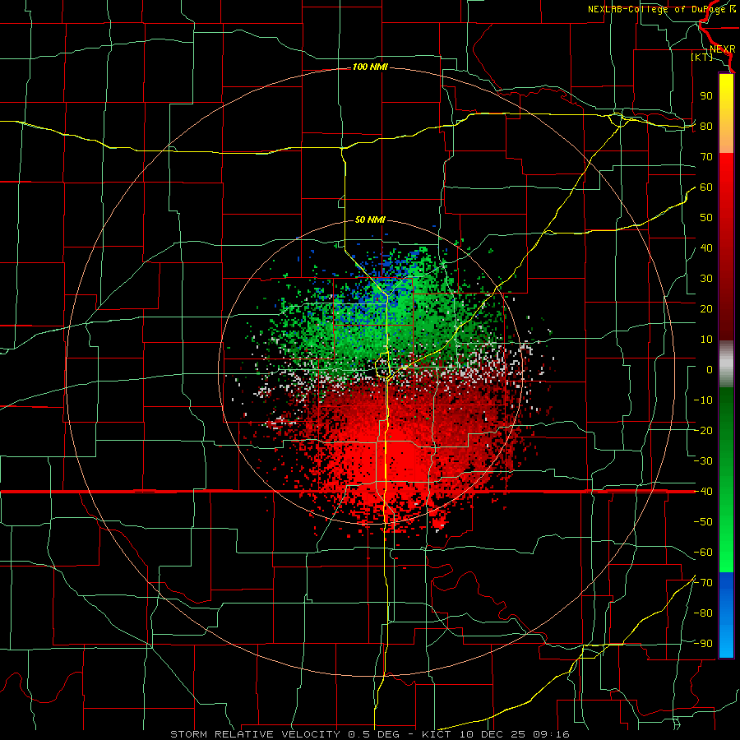Viewport: 740px width, 740px height.
Task: Select the orange 70-80 segment of color bar
Action: click(x=726, y=140)
